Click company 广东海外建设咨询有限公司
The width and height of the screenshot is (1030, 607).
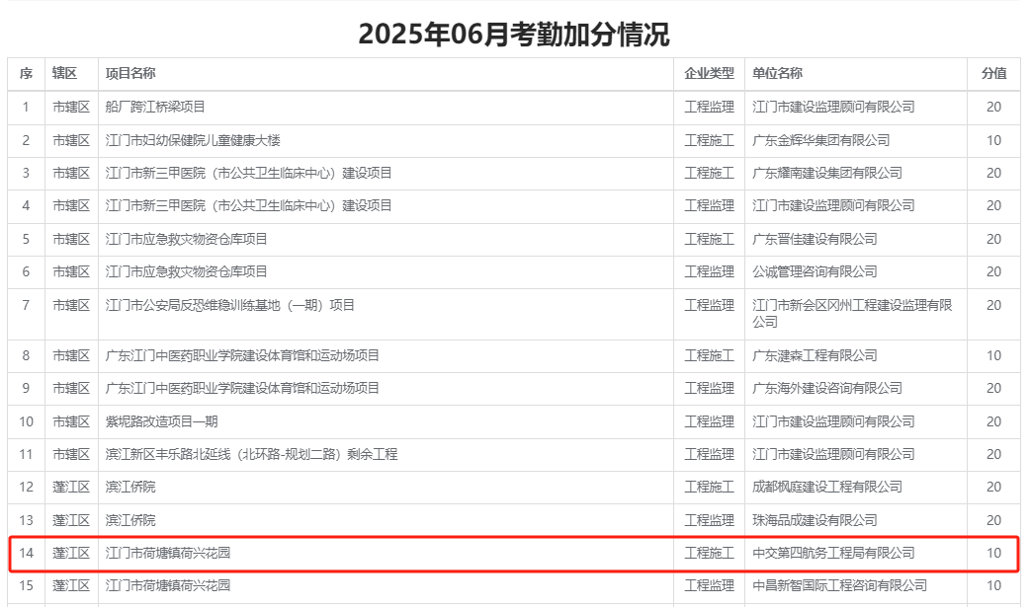tap(826, 388)
